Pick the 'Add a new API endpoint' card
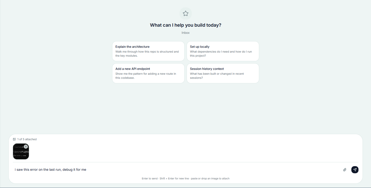The width and height of the screenshot is (371, 188). click(148, 73)
